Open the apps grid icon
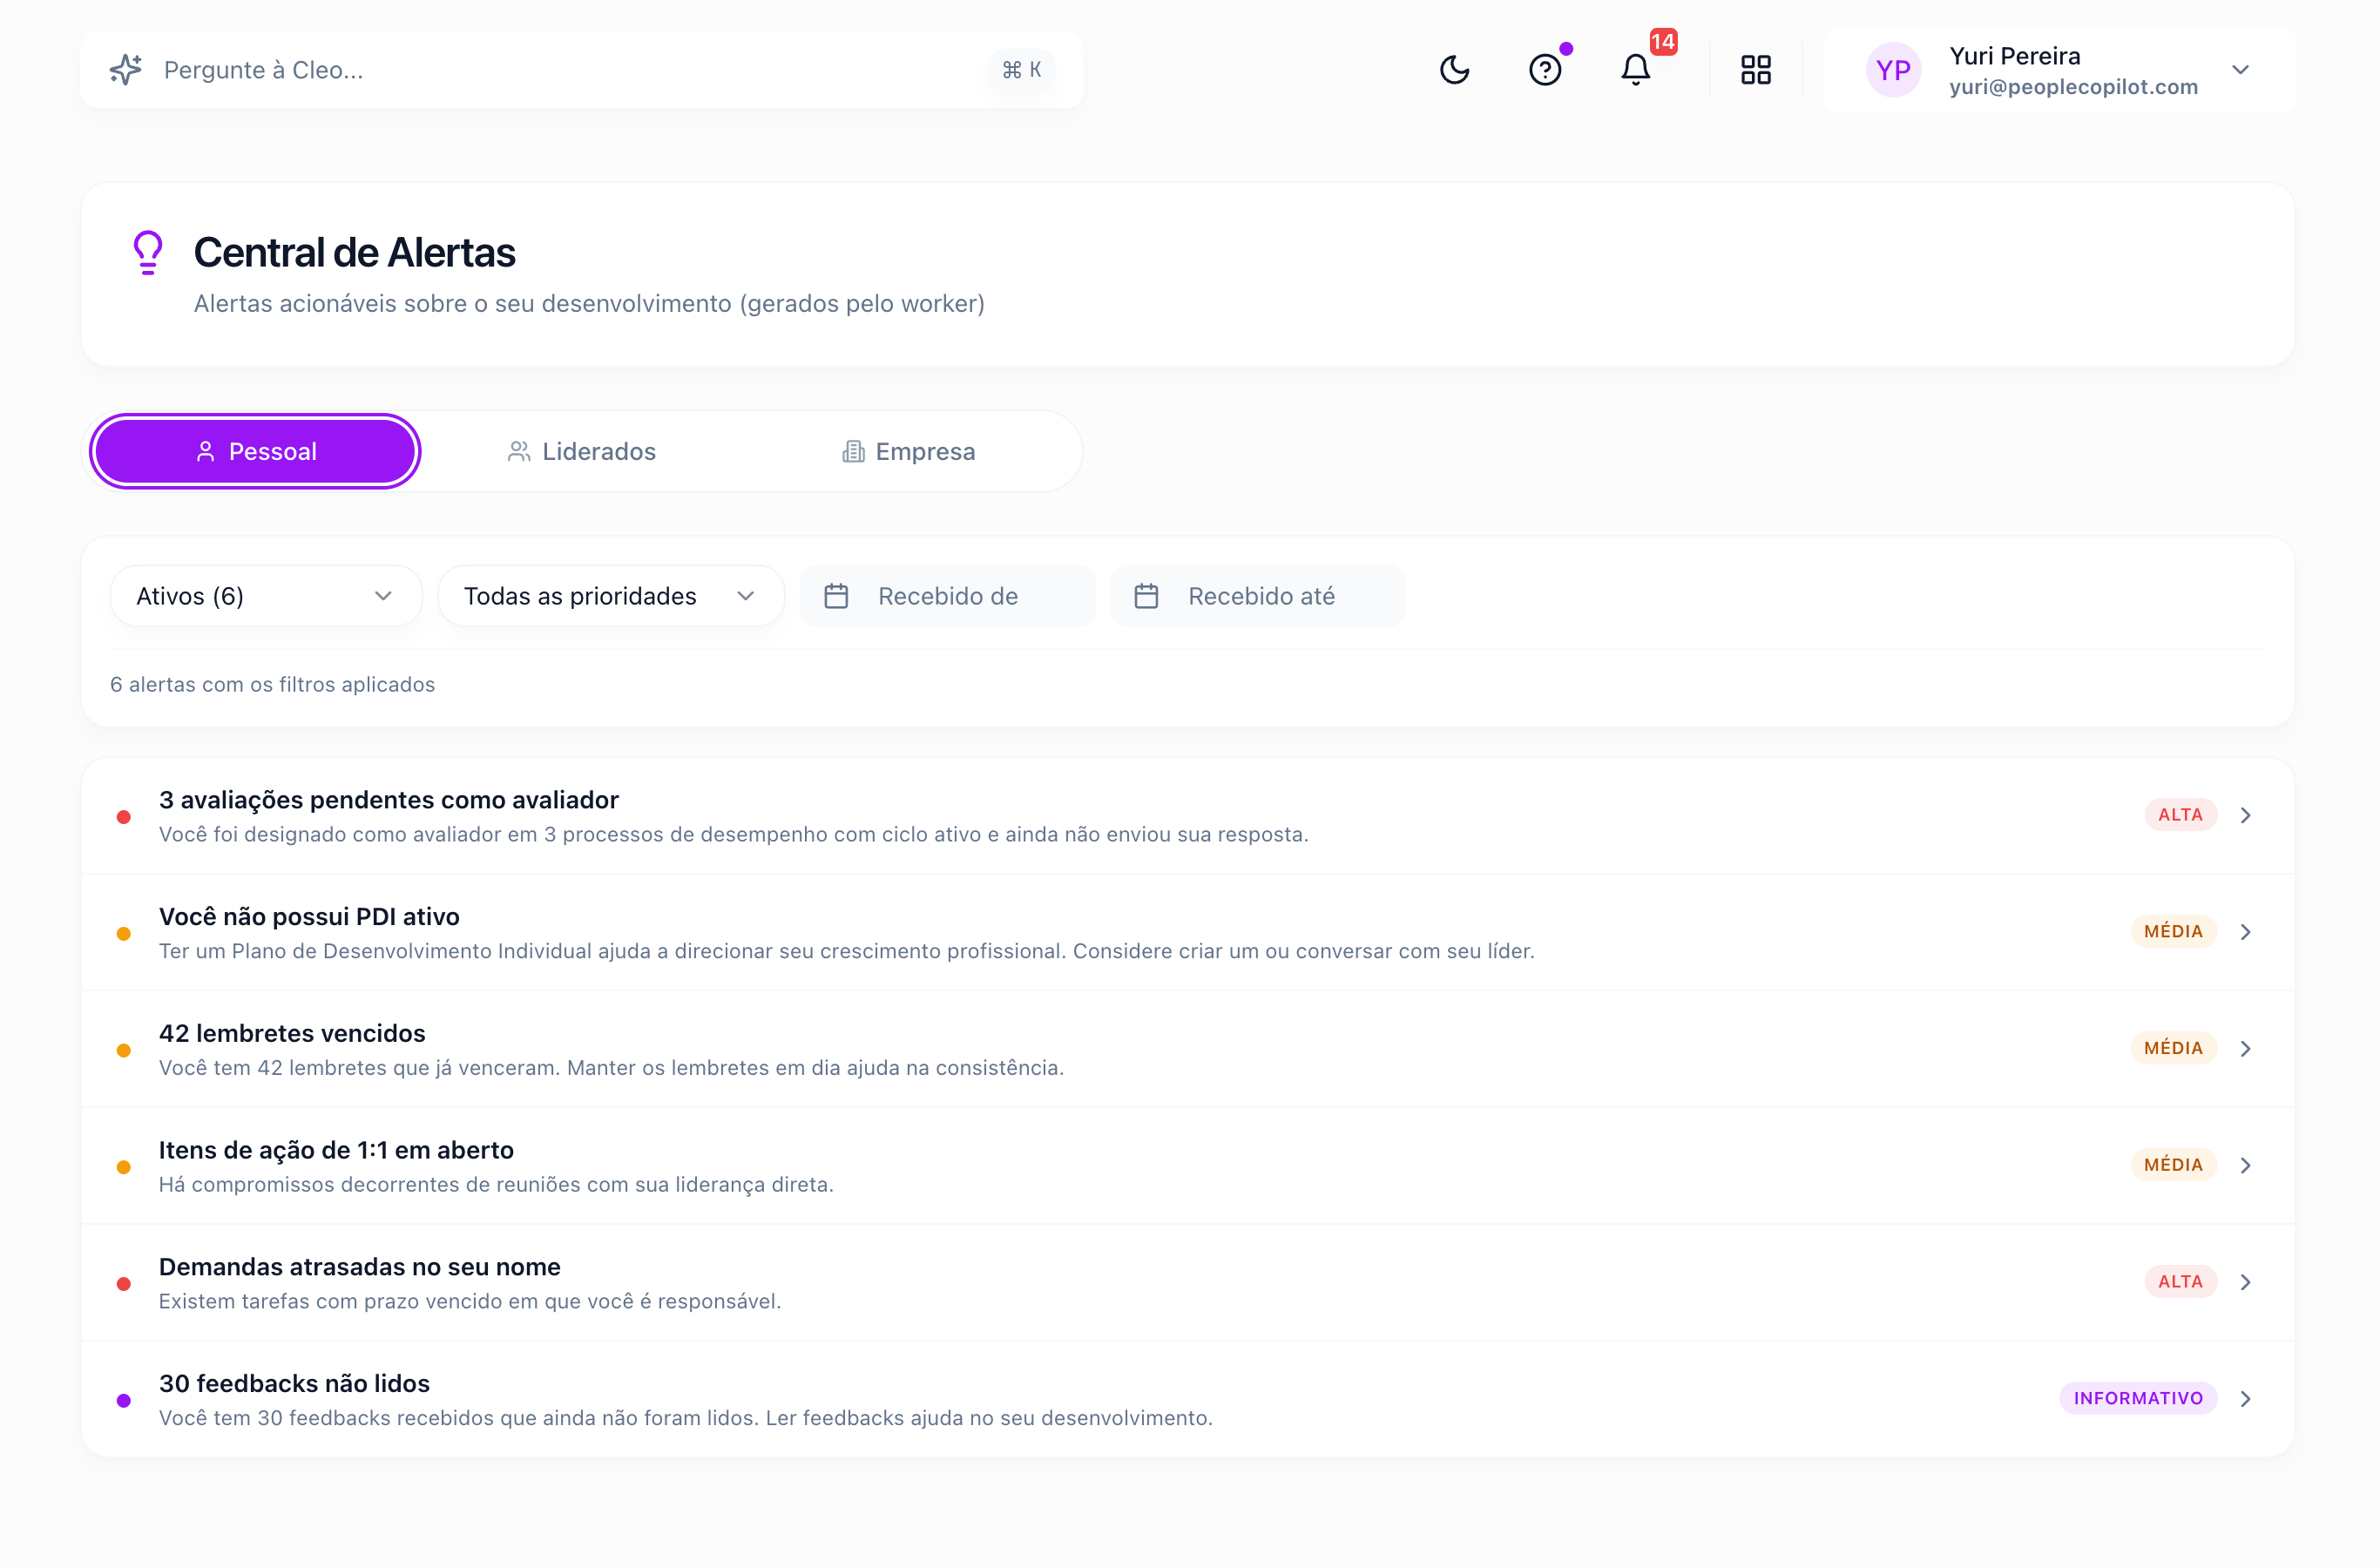 tap(1756, 70)
